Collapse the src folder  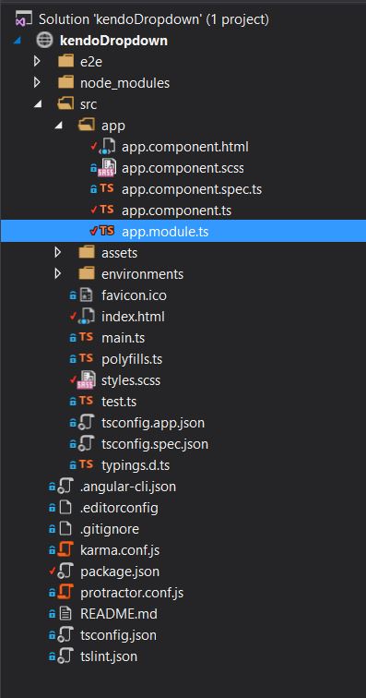coord(38,104)
